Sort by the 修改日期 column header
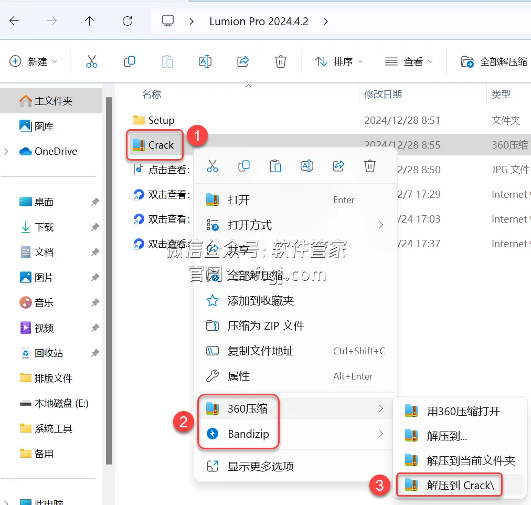Screen dimensions: 531x505 click(x=383, y=94)
